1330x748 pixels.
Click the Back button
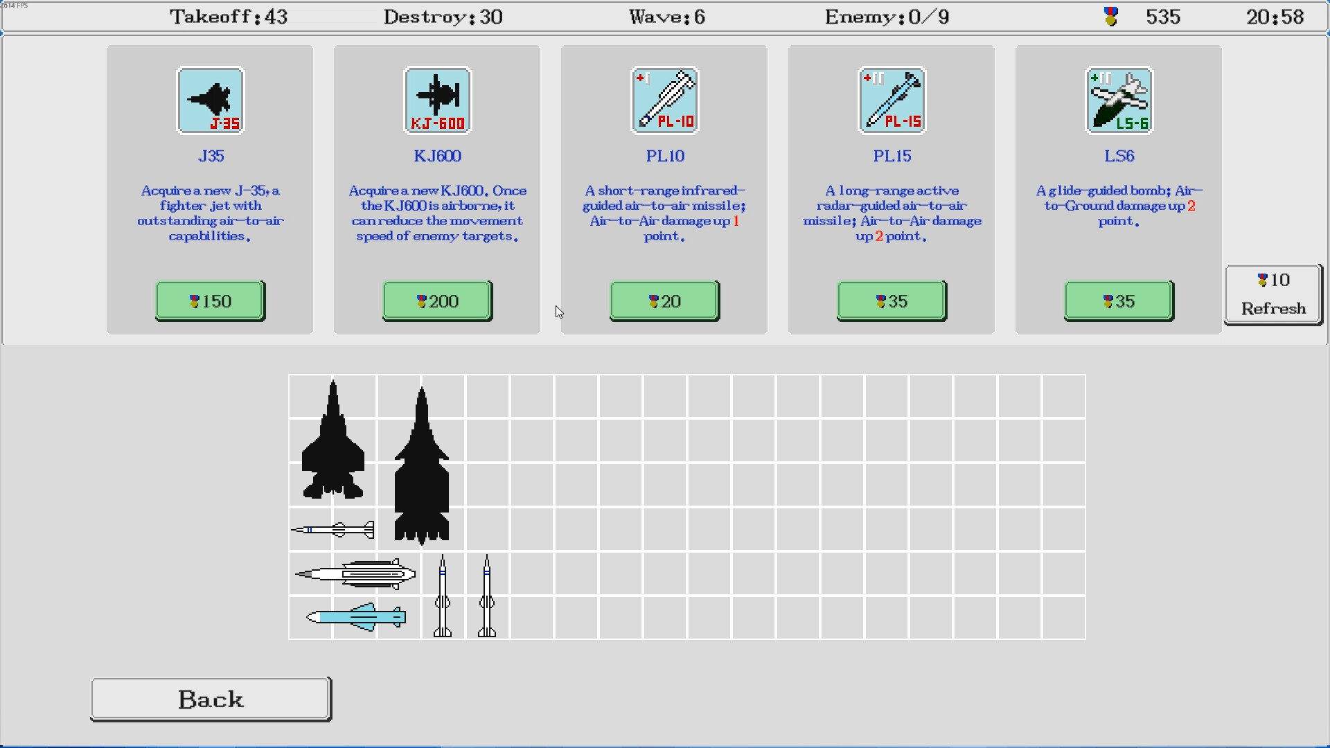click(x=210, y=699)
